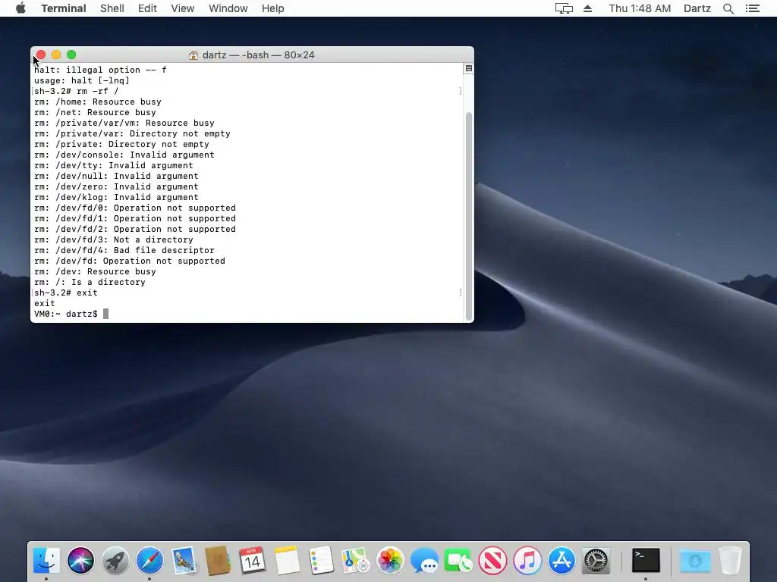
Task: Open FaceTime icon in Dock
Action: pyautogui.click(x=458, y=561)
